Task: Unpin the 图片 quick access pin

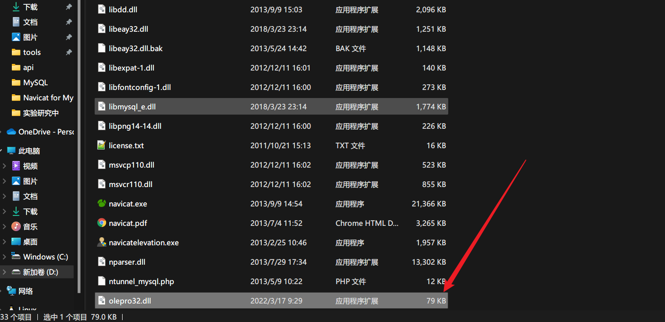Action: click(x=69, y=37)
